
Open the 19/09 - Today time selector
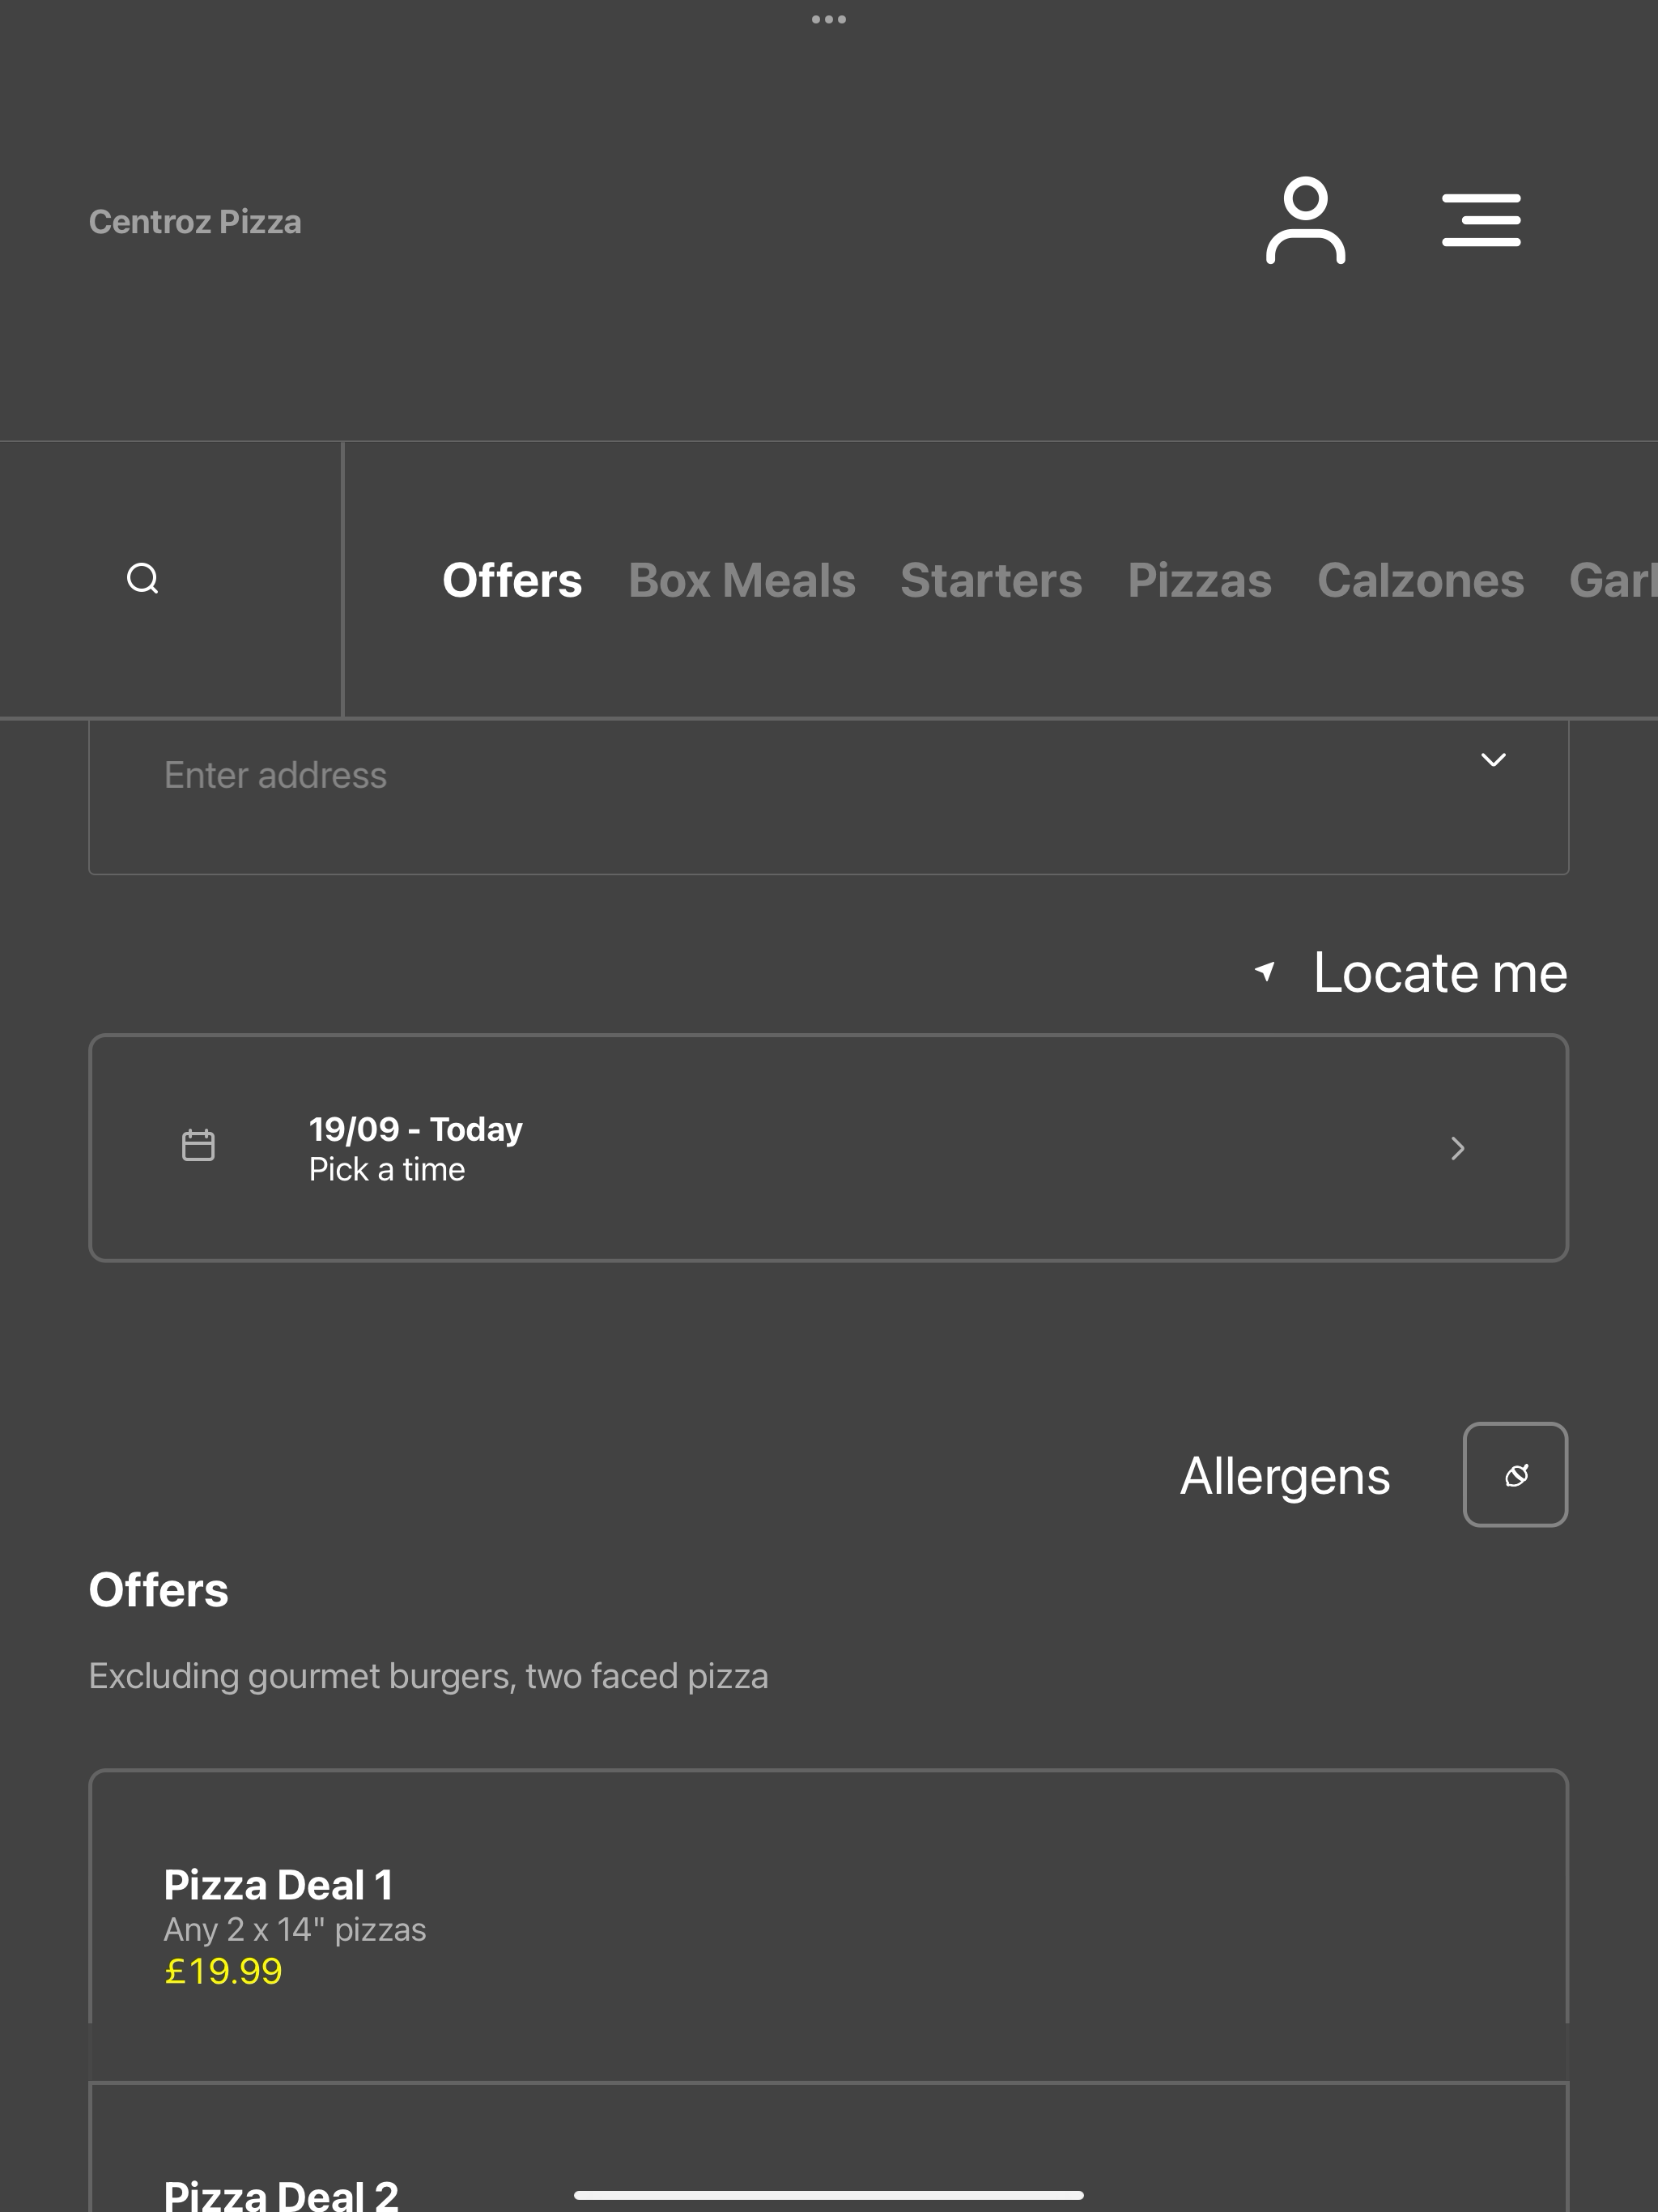[829, 1148]
